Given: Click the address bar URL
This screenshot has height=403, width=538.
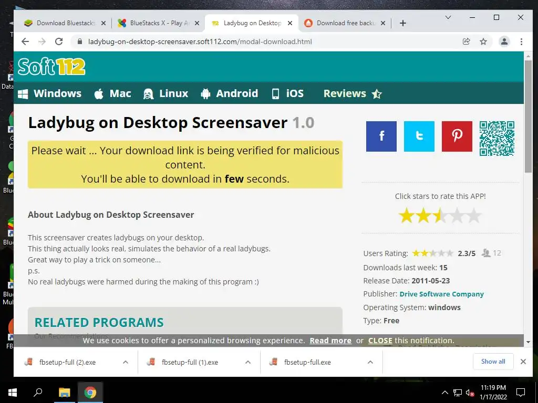Looking at the screenshot, I should click(x=200, y=41).
